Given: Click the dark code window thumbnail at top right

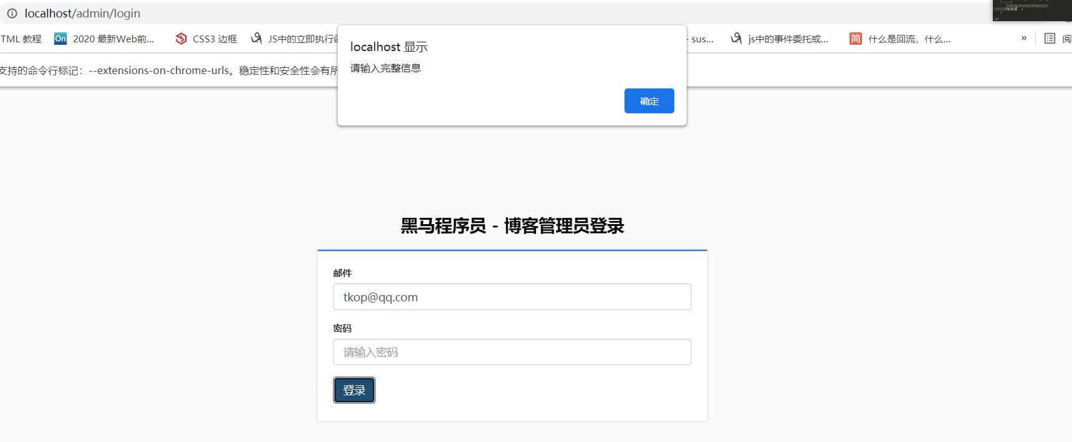Looking at the screenshot, I should (1032, 11).
